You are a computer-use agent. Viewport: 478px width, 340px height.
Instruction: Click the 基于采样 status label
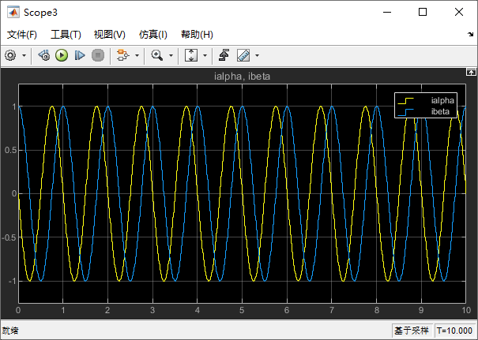[412, 331]
